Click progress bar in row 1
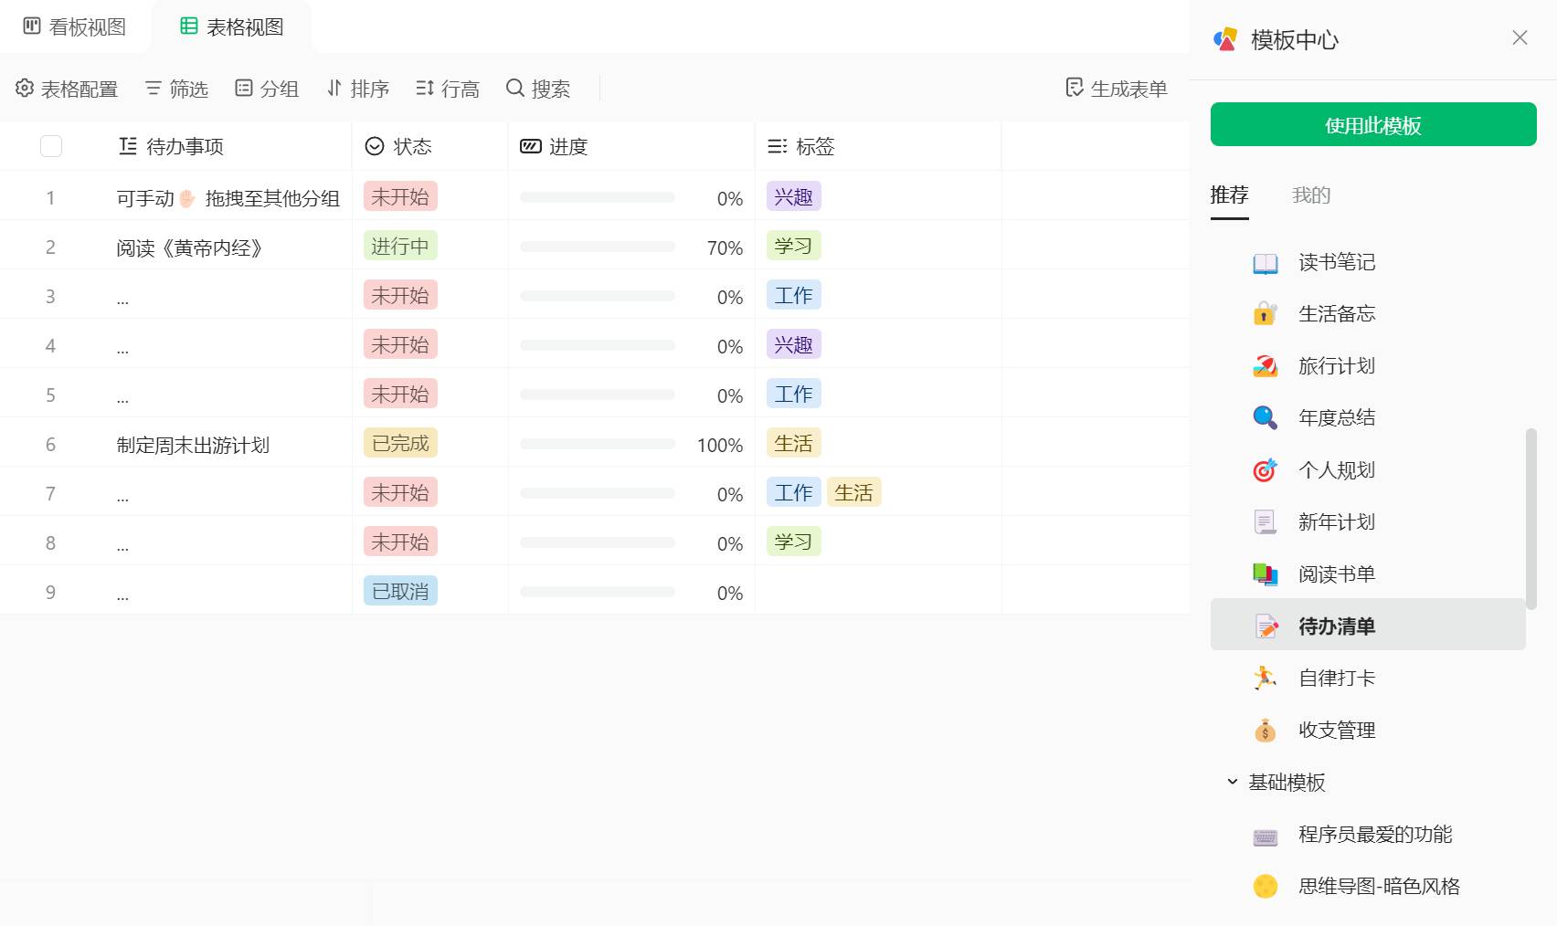Viewport: 1557px width, 926px height. coord(598,197)
